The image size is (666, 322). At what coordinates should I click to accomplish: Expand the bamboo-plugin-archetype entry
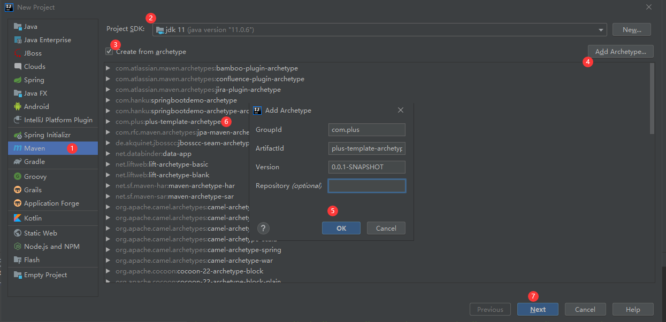pos(108,68)
